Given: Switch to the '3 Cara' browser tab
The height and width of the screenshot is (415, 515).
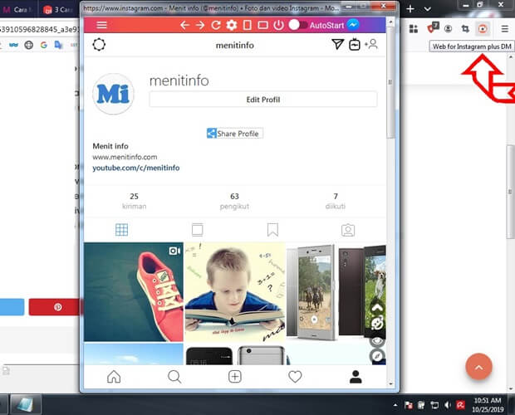Looking at the screenshot, I should 58,9.
